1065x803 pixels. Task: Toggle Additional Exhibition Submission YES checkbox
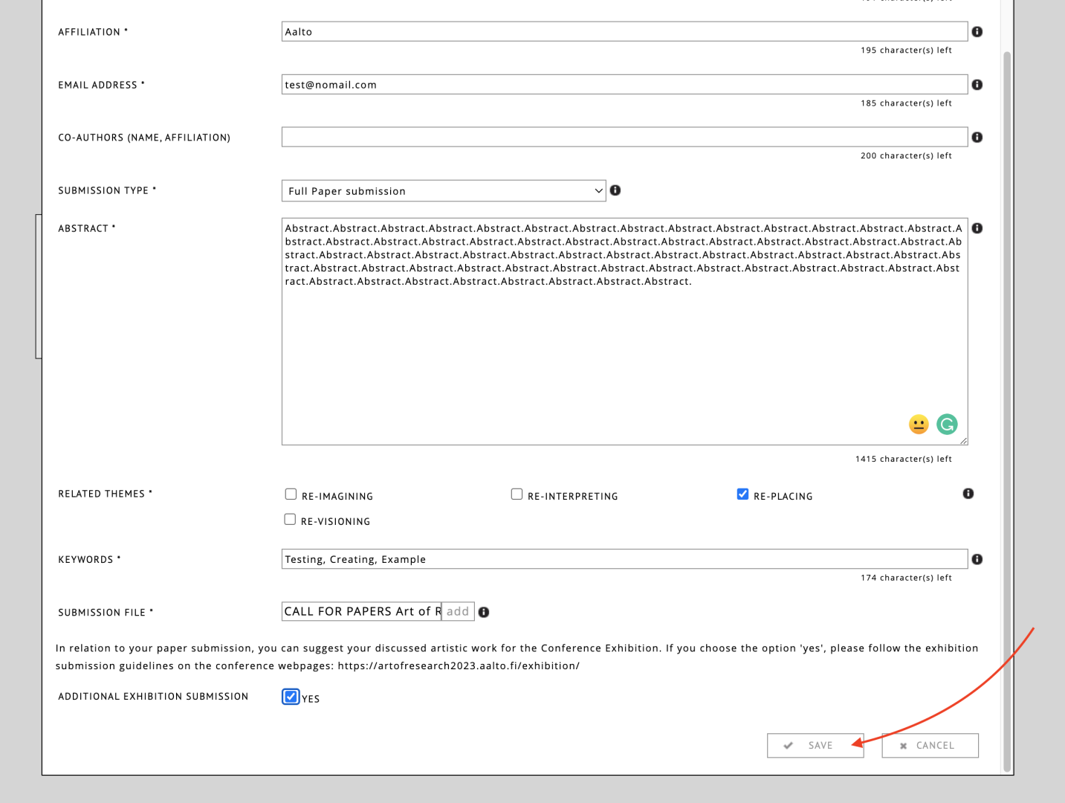point(291,697)
